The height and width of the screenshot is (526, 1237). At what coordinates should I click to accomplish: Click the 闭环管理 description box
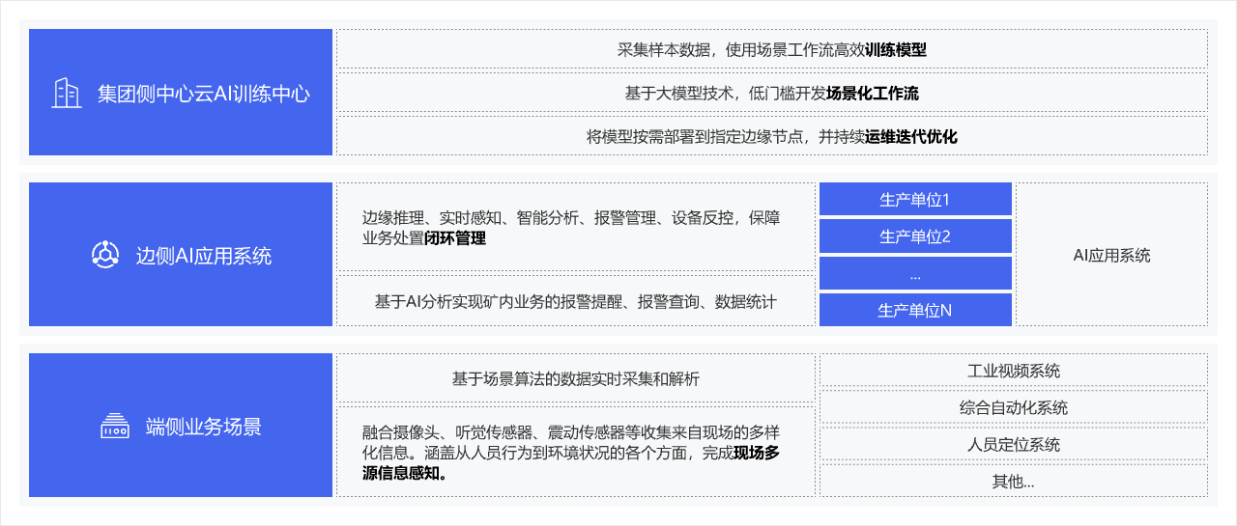coord(575,228)
